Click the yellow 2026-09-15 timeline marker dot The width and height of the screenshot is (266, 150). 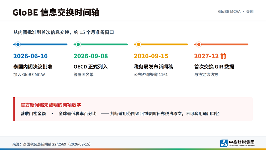tap(138, 44)
